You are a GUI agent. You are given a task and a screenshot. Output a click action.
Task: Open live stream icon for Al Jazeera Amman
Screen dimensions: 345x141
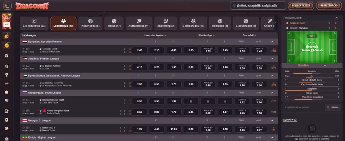tap(28, 66)
